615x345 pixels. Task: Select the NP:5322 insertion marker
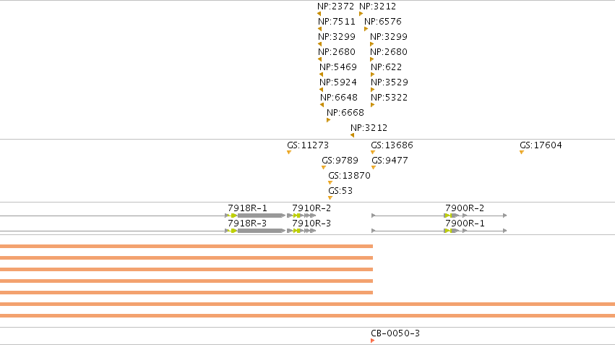[373, 105]
